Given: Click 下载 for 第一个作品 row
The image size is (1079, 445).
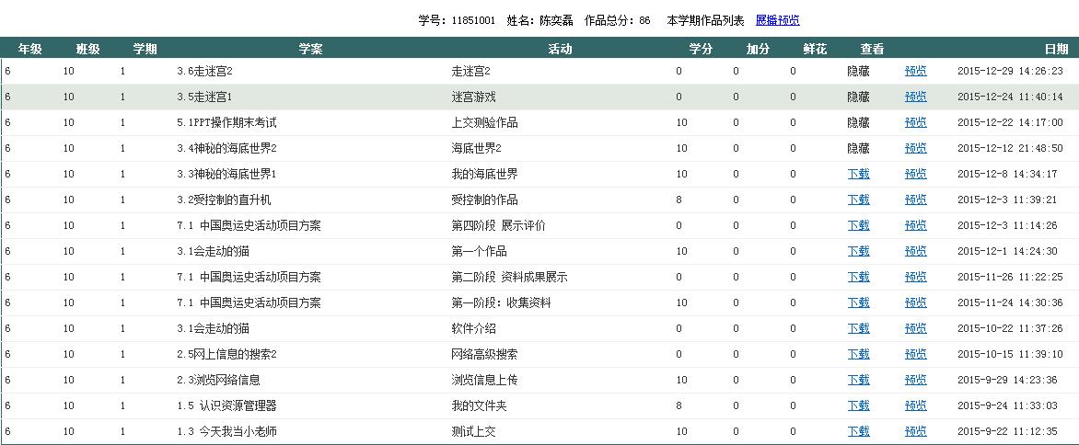Looking at the screenshot, I should tap(858, 251).
